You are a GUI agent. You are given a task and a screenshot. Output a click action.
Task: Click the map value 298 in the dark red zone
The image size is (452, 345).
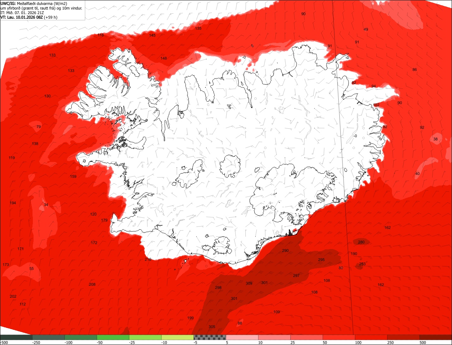click(x=218, y=287)
